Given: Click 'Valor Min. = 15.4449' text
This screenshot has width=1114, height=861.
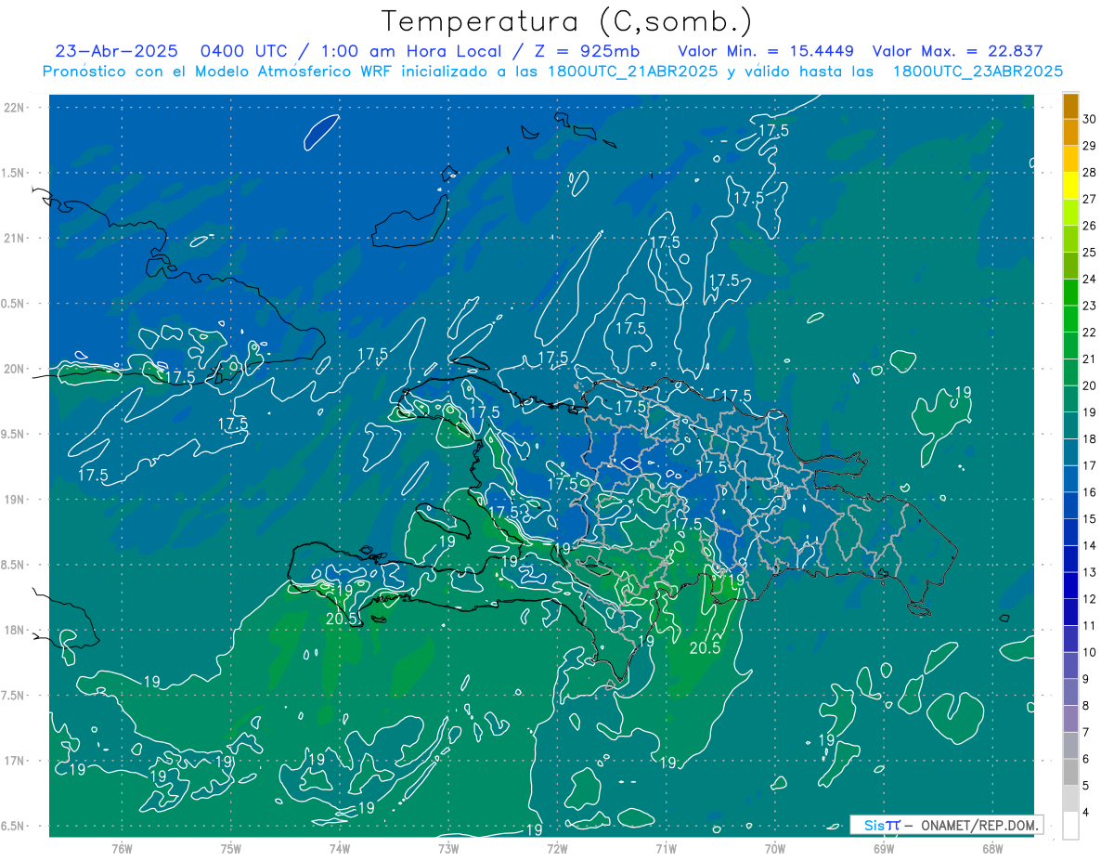Looking at the screenshot, I should pyautogui.click(x=765, y=51).
